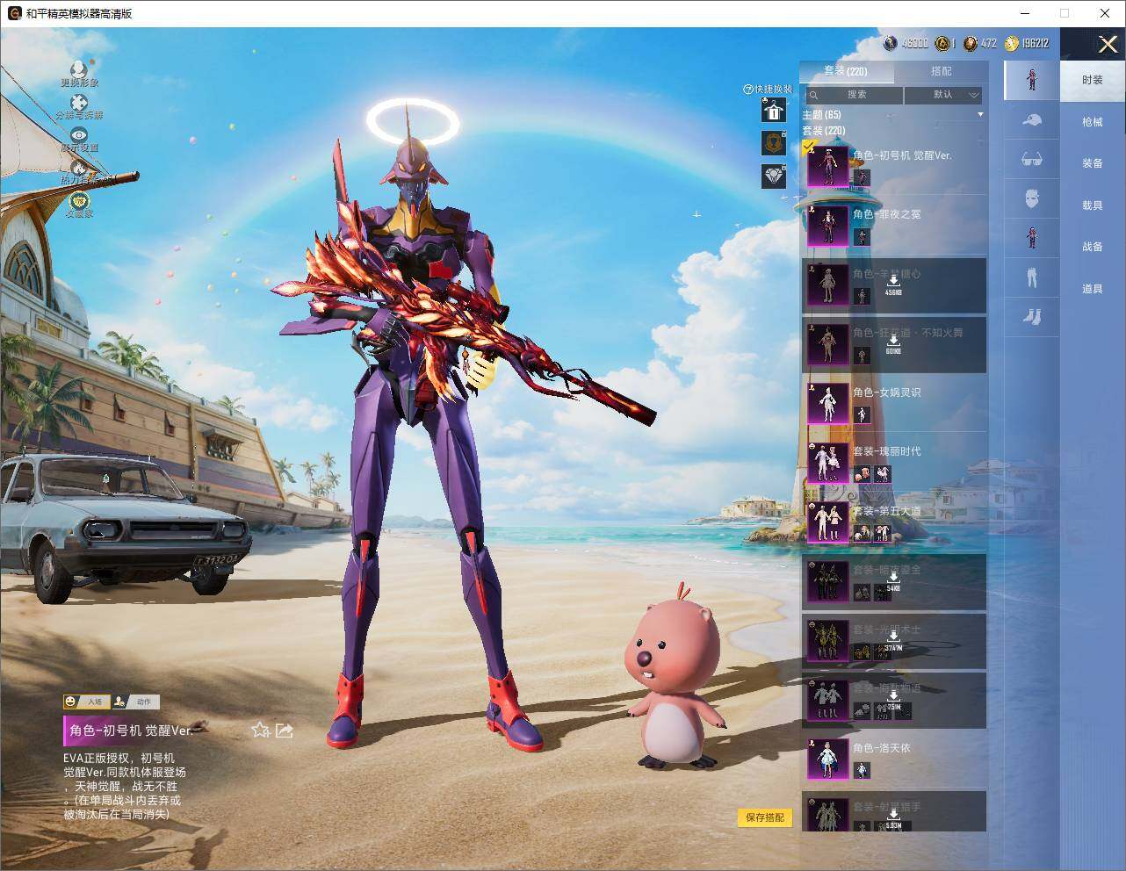Viewport: 1126px width, 871px height.
Task: Open the 道具 items section
Action: pyautogui.click(x=1093, y=289)
